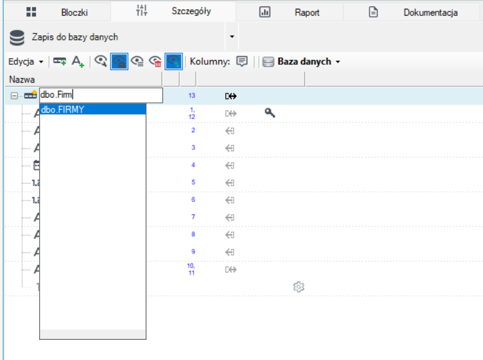Add a new text attribute (A plus)

[78, 62]
